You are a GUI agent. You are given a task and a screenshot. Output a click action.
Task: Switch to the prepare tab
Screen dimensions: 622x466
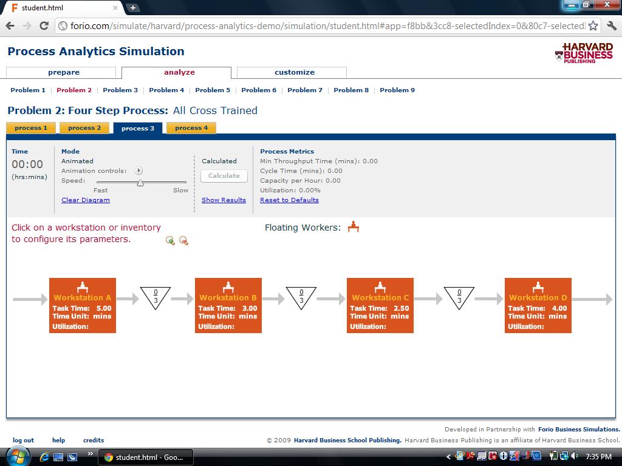(61, 72)
